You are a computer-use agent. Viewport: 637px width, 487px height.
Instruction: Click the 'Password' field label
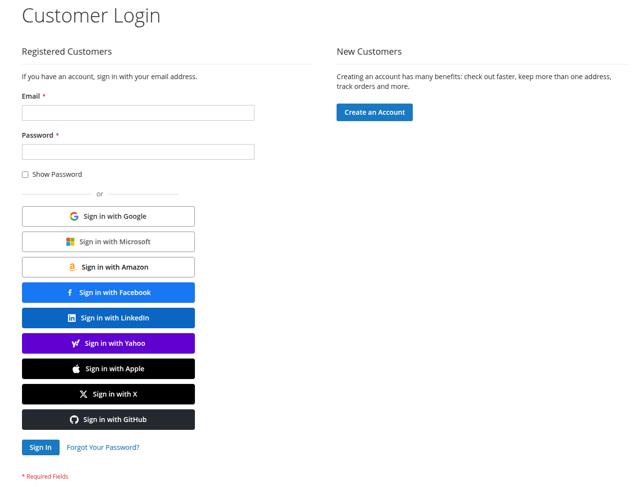pyautogui.click(x=38, y=135)
